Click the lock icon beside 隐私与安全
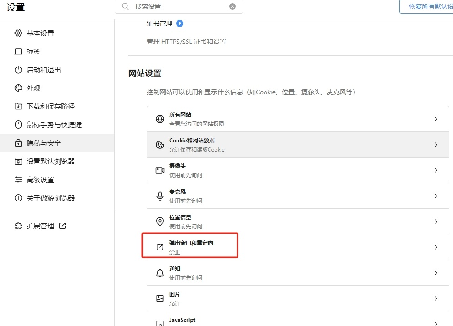The image size is (453, 326). pyautogui.click(x=18, y=143)
